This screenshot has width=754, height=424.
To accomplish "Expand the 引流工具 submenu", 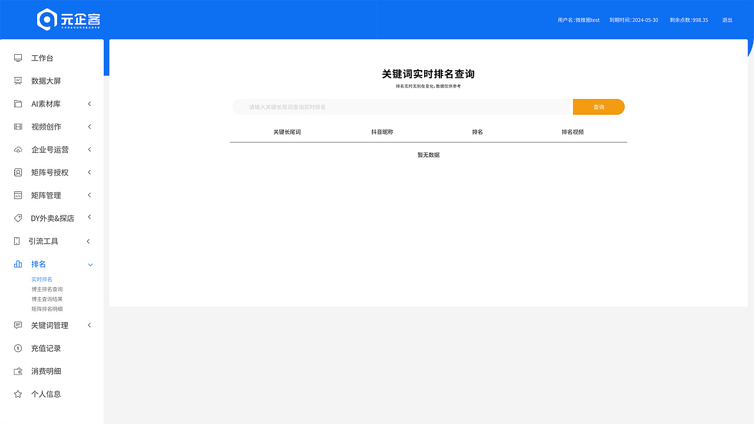I will tap(52, 241).
